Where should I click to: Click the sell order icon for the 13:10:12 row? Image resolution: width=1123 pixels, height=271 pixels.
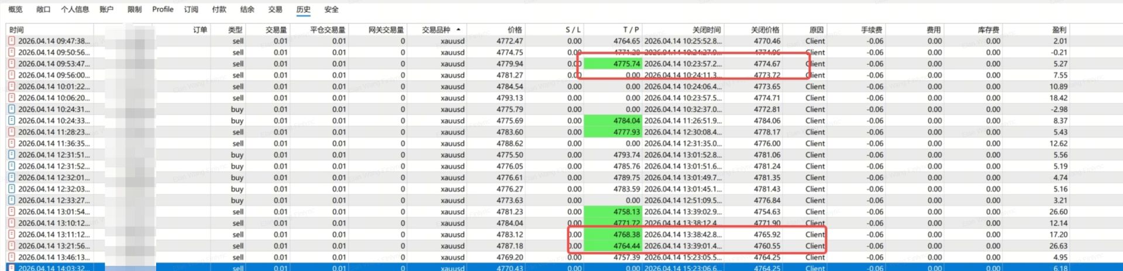coord(12,223)
